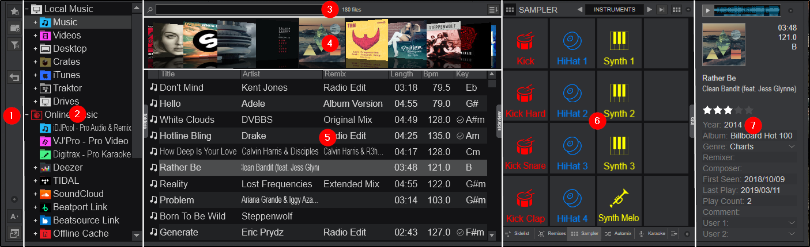The width and height of the screenshot is (810, 247).
Task: Expand the Videos folder node
Action: 35,36
